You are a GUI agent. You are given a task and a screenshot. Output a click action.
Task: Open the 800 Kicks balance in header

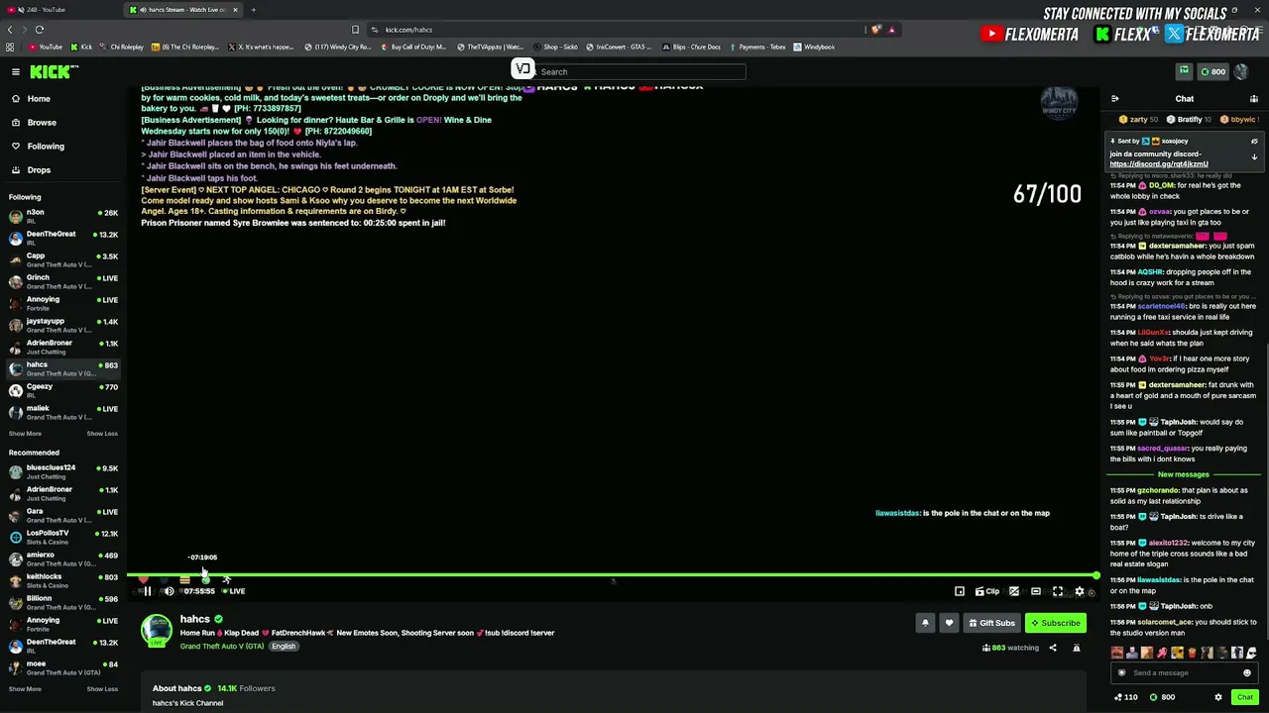pyautogui.click(x=1212, y=71)
